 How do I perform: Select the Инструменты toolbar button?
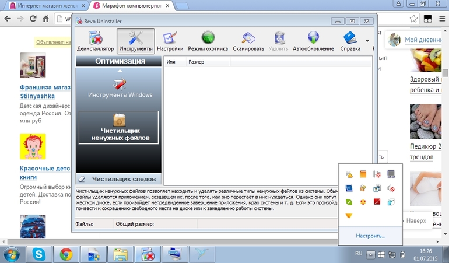coord(136,41)
